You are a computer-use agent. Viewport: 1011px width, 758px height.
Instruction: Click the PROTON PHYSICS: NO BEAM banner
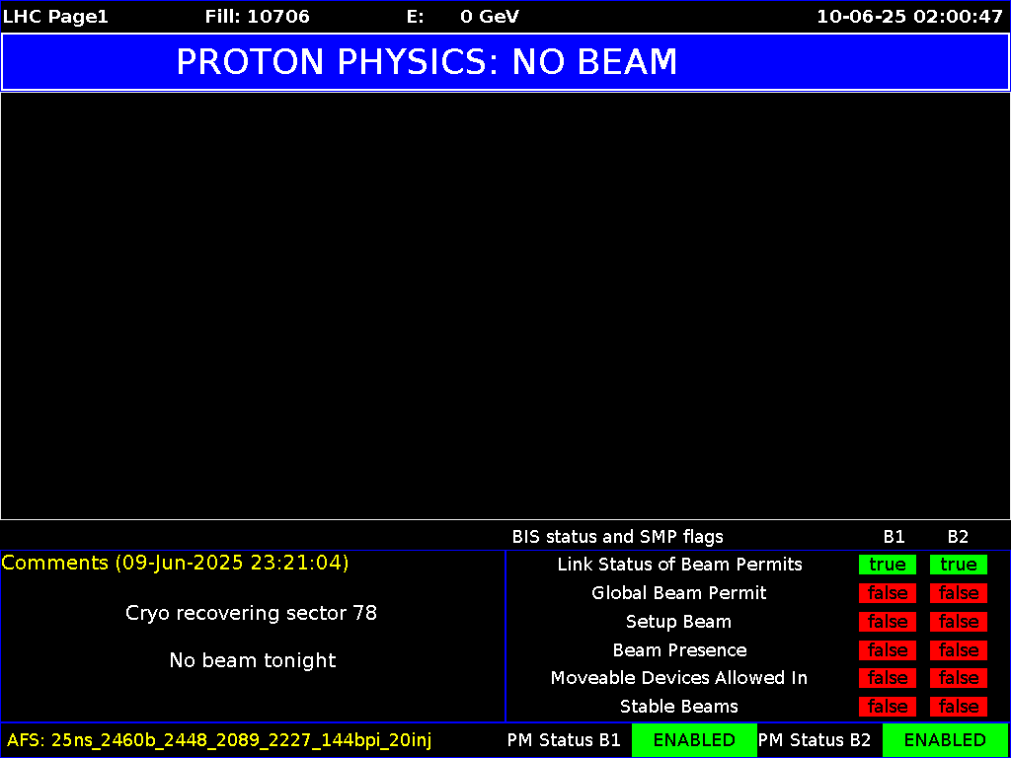pos(505,62)
